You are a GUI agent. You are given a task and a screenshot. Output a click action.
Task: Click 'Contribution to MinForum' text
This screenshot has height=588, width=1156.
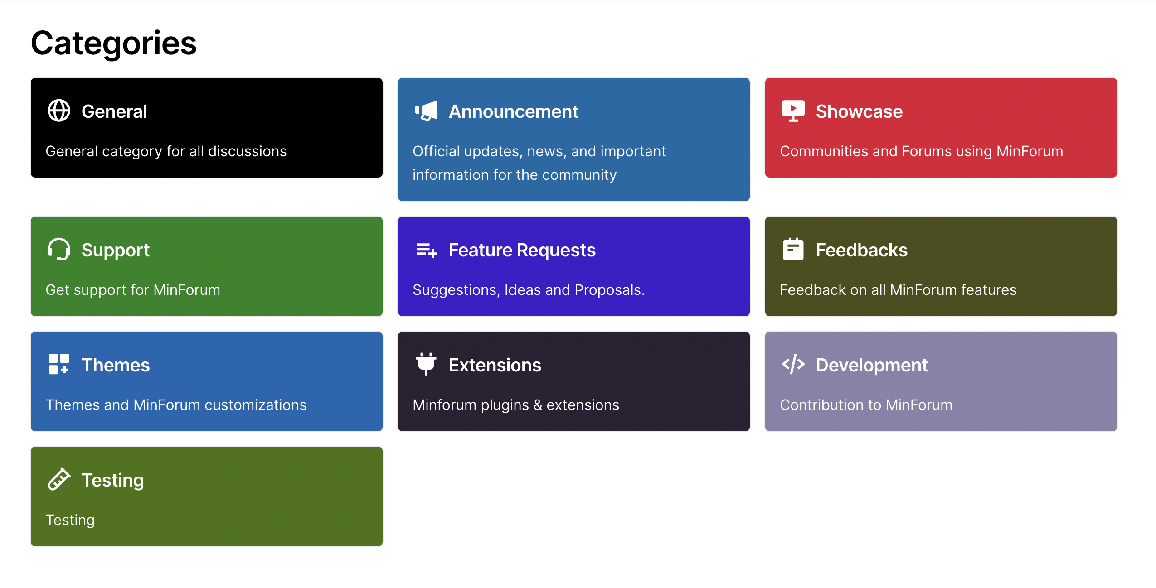(866, 405)
